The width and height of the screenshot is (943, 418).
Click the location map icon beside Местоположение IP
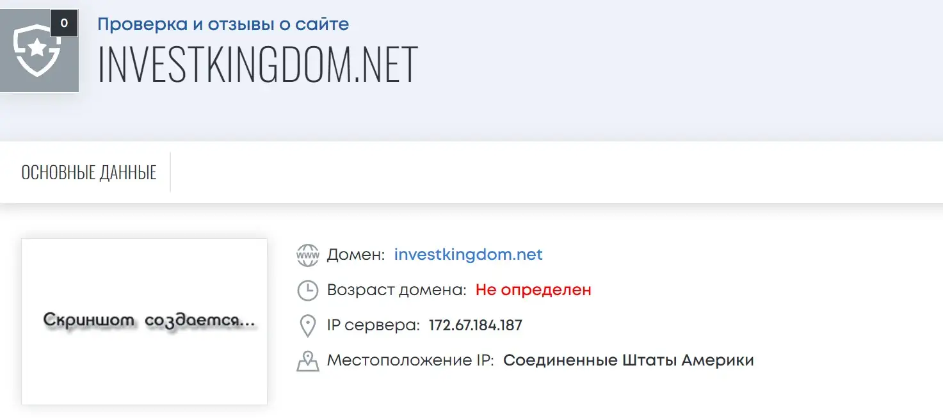pyautogui.click(x=308, y=361)
